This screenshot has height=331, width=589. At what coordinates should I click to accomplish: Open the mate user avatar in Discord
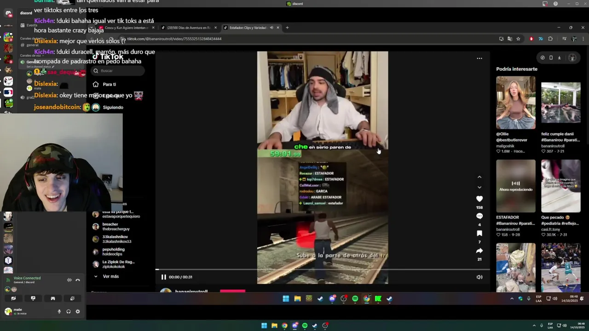[x=8, y=311]
